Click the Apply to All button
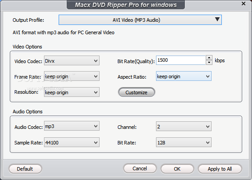 pos(220,169)
